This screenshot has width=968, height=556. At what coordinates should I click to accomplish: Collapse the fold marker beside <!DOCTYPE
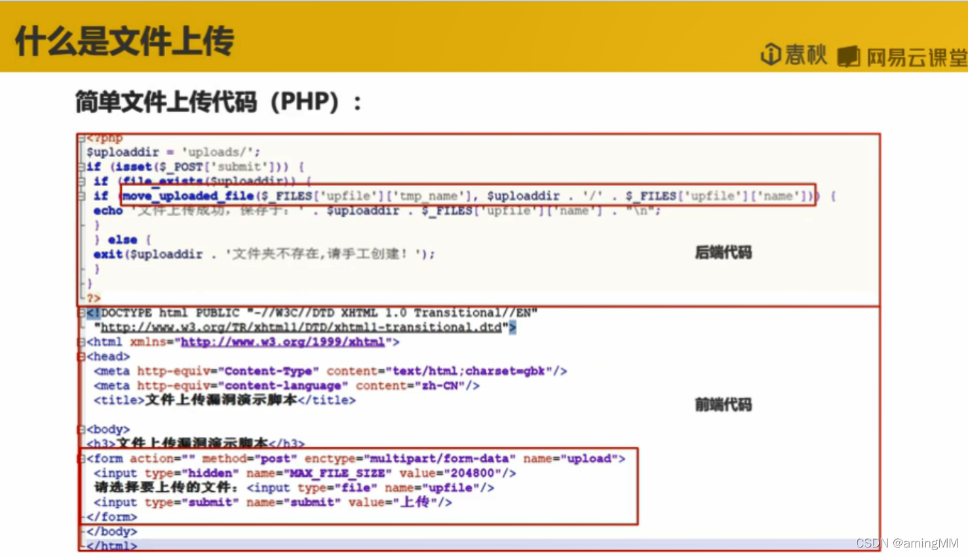[81, 313]
